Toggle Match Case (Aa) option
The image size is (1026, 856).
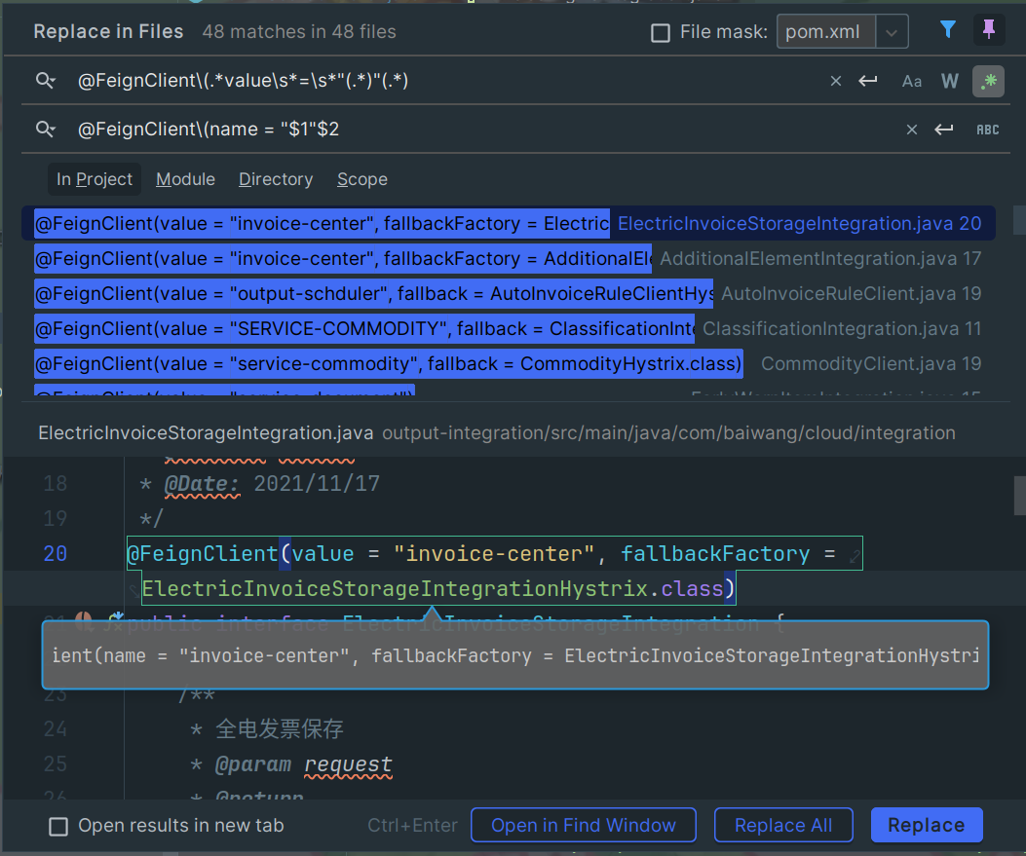point(912,82)
